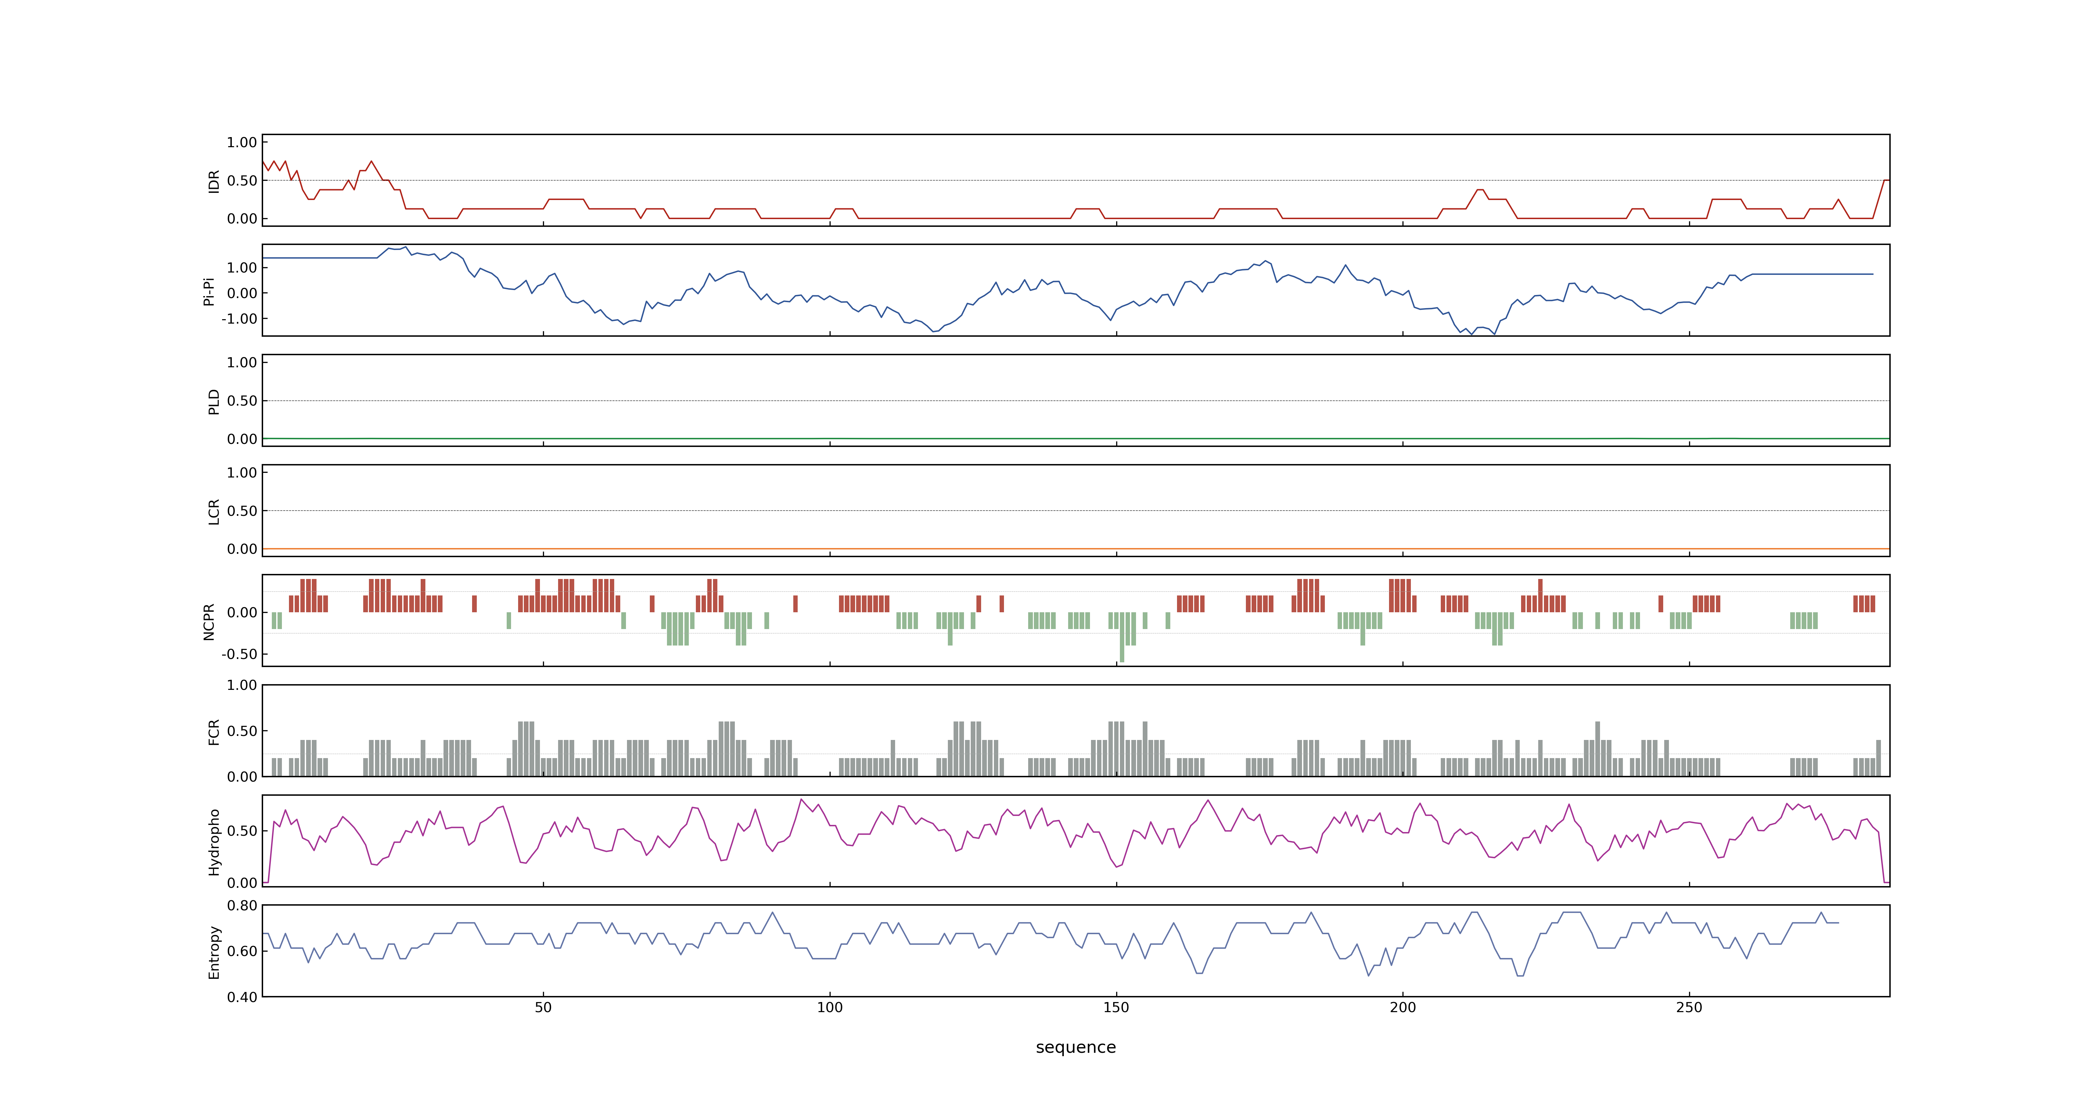The width and height of the screenshot is (2100, 1120).
Task: Click the tallest green NCPR bar near position 150
Action: tap(1122, 637)
